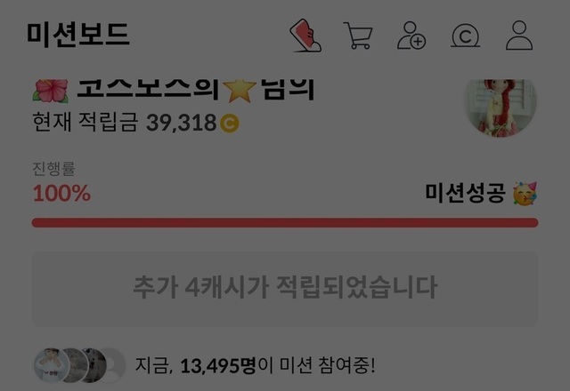This screenshot has height=391, width=570.
Task: Tap the user nickname heading
Action: tap(173, 91)
